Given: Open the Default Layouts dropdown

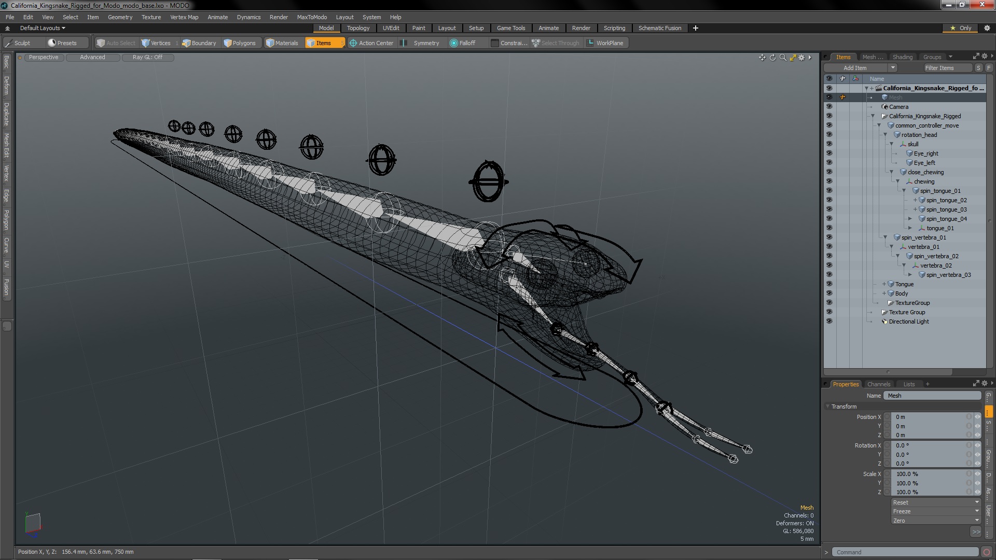Looking at the screenshot, I should tap(43, 28).
